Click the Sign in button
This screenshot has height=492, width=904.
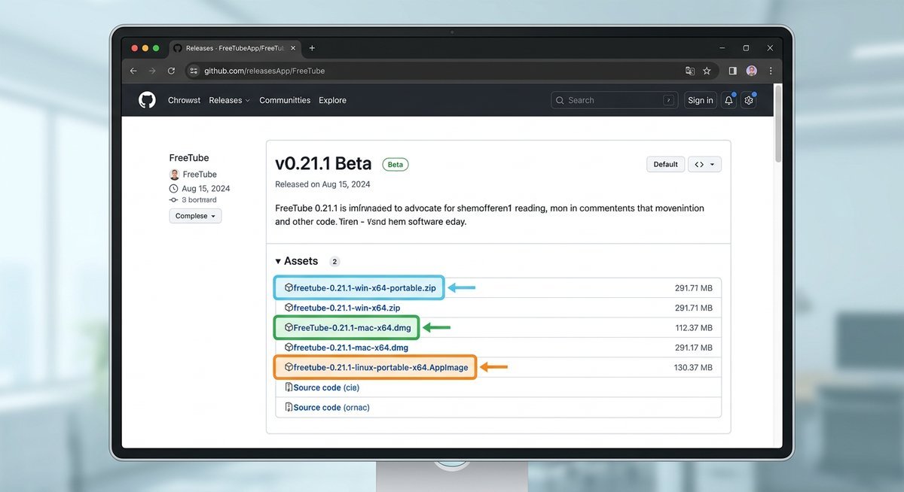click(700, 100)
